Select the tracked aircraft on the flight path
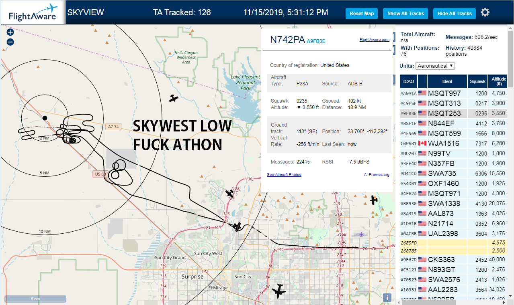The image size is (514, 305). (x=237, y=227)
